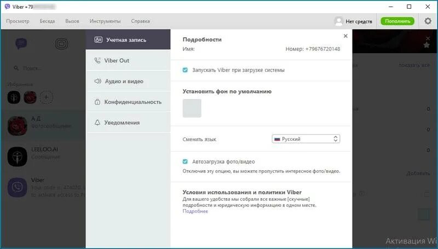Open settings via the gear icon
Screen dimensions: 438x249
point(428,21)
